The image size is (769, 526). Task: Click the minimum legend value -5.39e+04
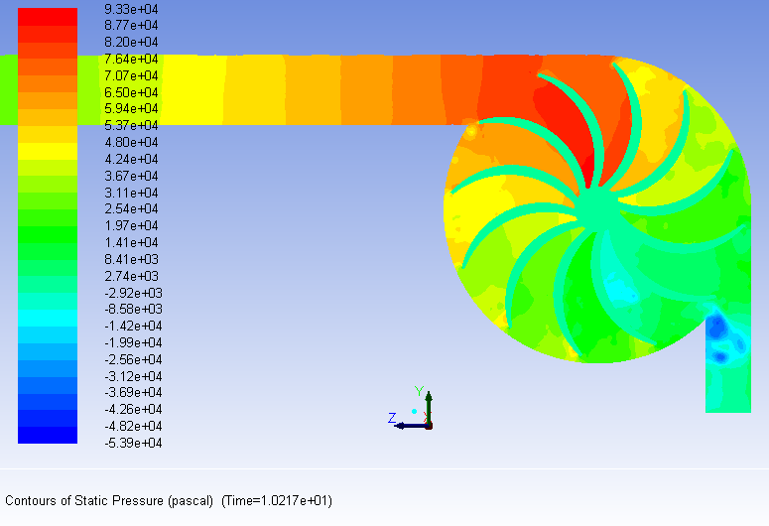click(x=130, y=443)
